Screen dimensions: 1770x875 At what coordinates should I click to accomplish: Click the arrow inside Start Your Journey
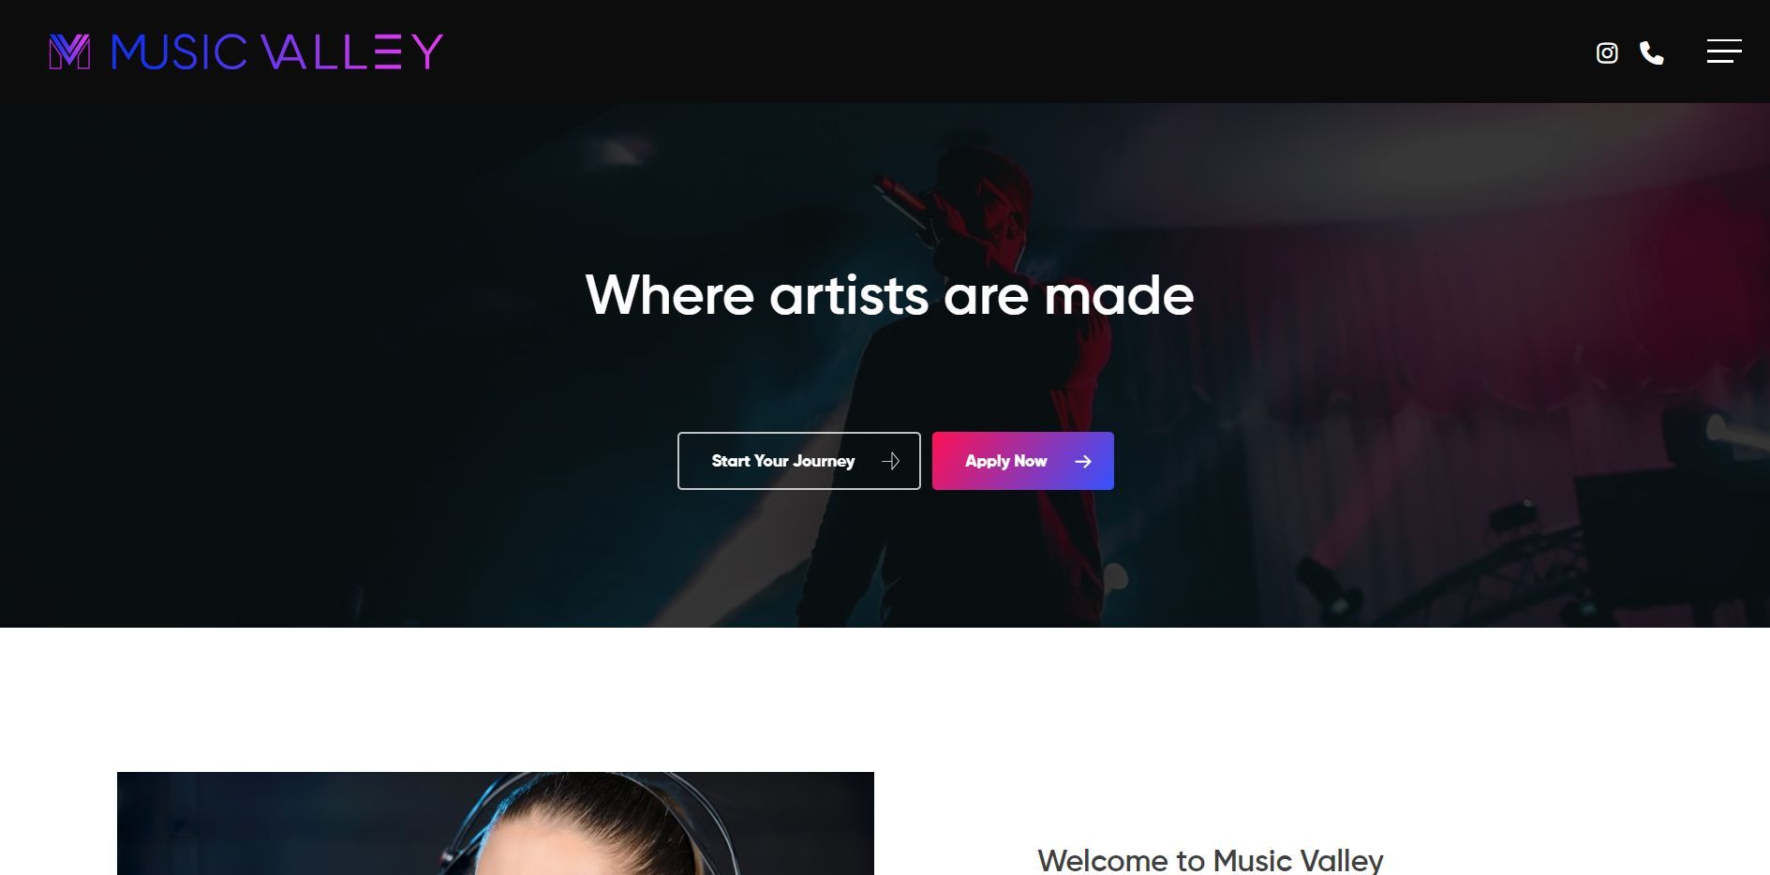891,461
